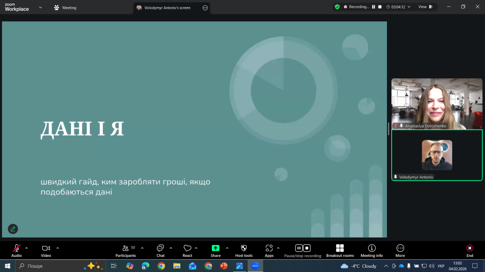Image resolution: width=485 pixels, height=272 pixels.
Task: Click the React heart icon
Action: [187, 248]
